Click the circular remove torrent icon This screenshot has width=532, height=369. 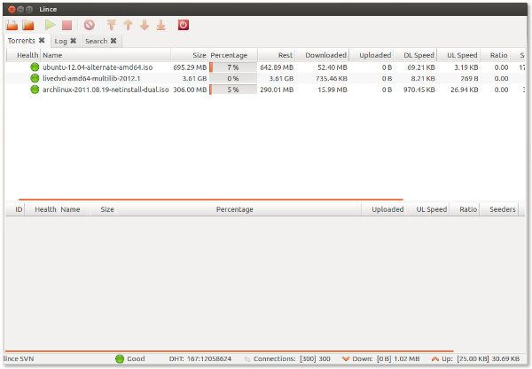[x=90, y=25]
